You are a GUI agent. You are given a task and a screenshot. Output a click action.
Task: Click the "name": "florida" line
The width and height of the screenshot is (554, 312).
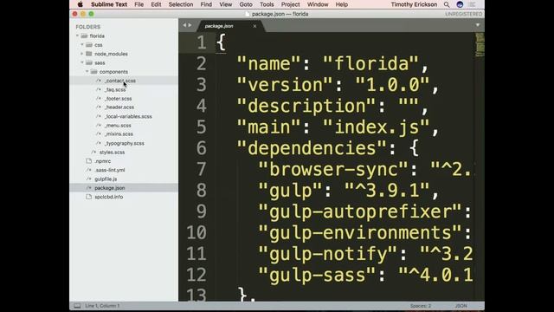[x=332, y=63]
